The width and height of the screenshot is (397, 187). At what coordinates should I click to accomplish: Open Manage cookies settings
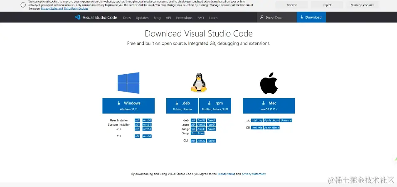362,5
